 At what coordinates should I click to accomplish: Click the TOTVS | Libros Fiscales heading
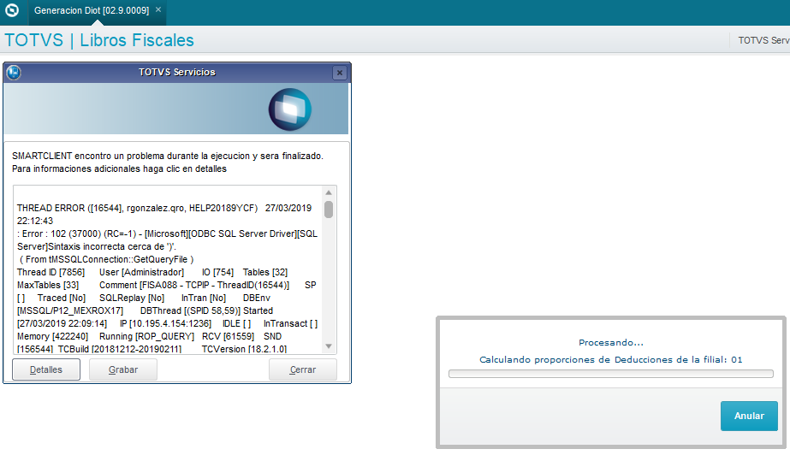[99, 40]
